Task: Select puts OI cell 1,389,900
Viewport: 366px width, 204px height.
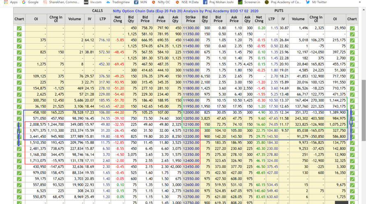Action: 335,112
